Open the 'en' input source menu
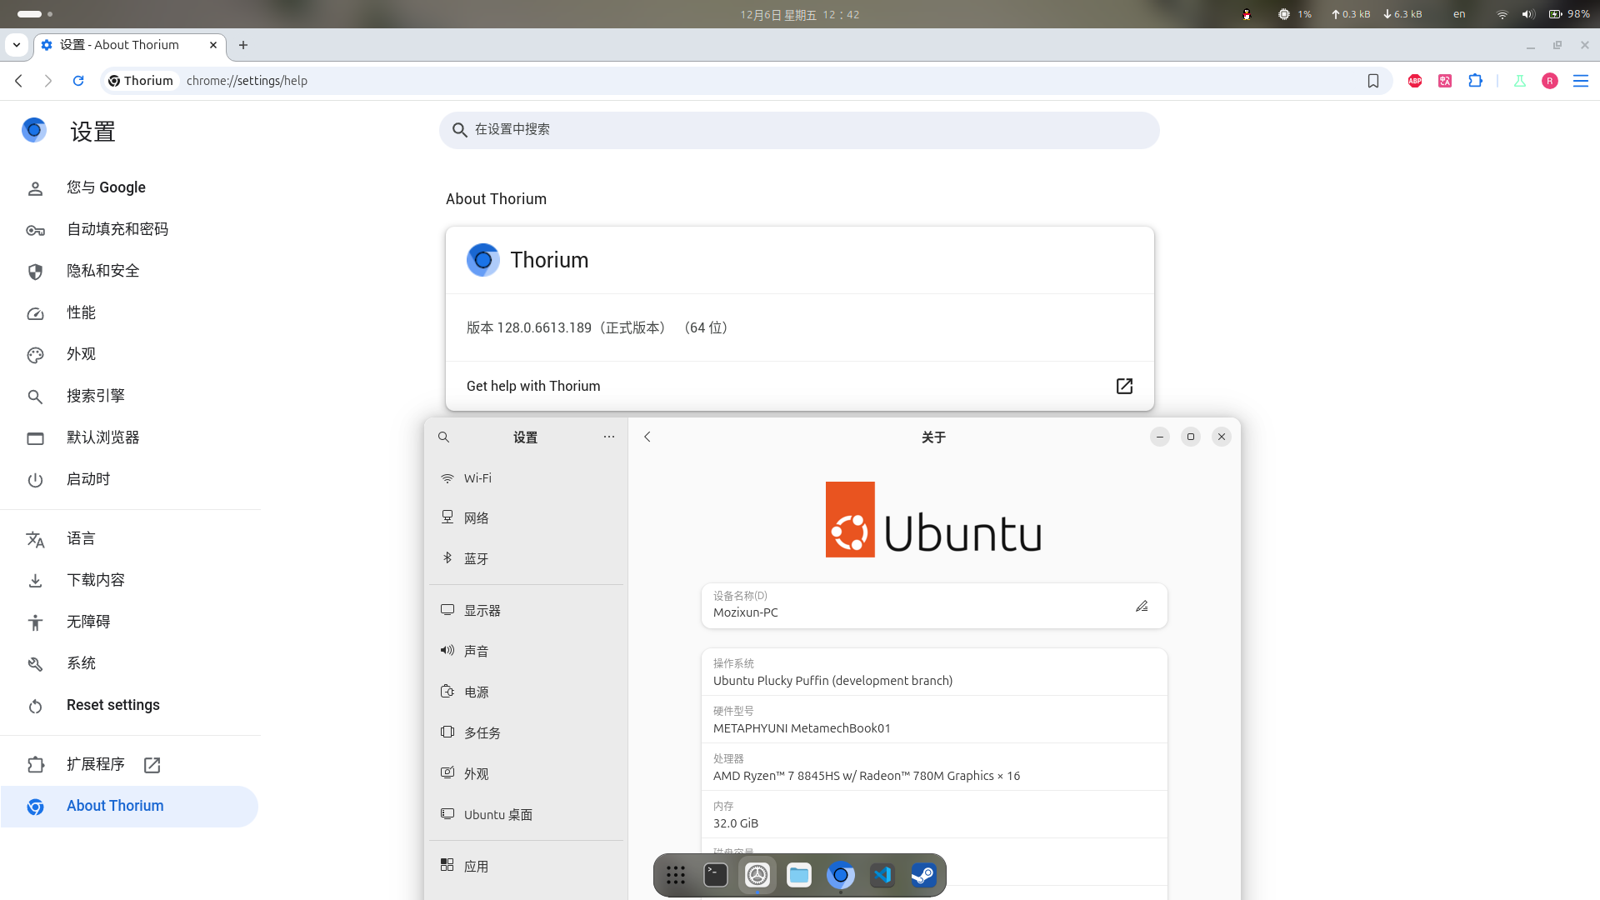The width and height of the screenshot is (1600, 900). click(x=1459, y=14)
